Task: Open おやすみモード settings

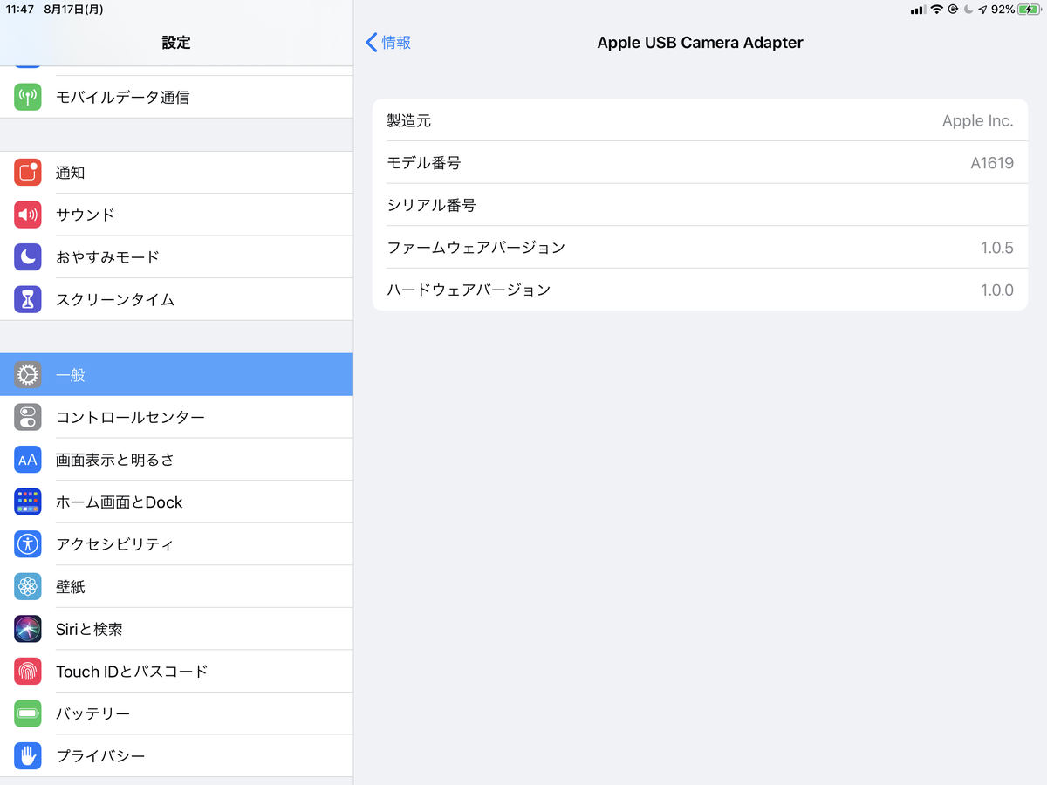Action: point(176,257)
